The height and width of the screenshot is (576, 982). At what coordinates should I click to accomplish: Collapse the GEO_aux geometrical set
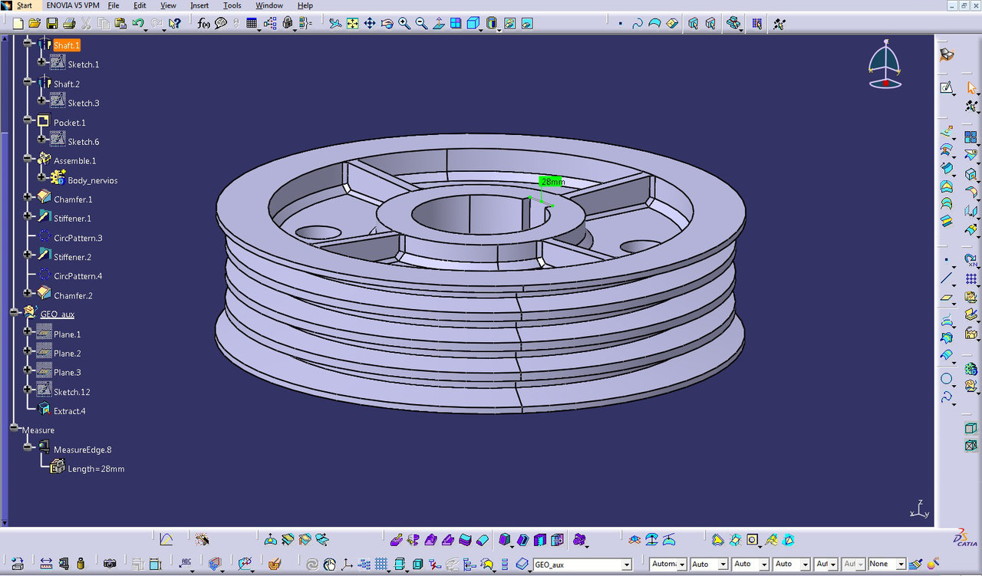pyautogui.click(x=14, y=312)
